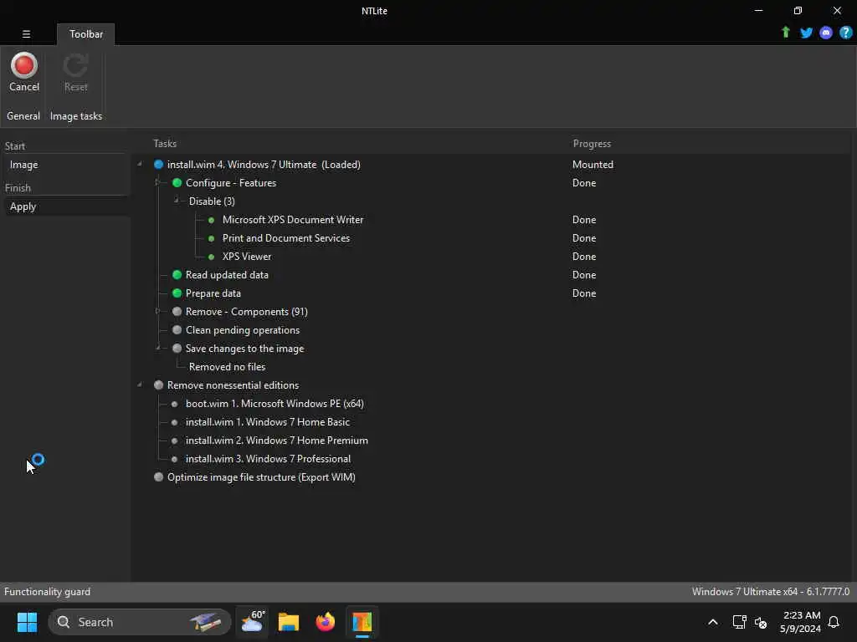Expand the Configure - Features node
This screenshot has width=857, height=642.
tap(157, 183)
